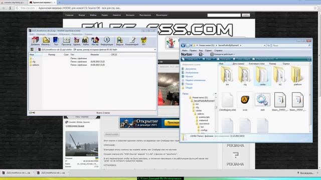Image resolution: width=321 pixels, height=180 pixels.
Task: Click WinRAR up-one-level icon beside path
Action: pos(32,49)
